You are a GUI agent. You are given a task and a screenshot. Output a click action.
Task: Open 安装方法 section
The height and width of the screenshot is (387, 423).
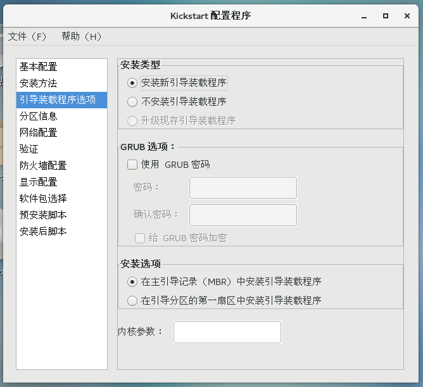tap(38, 83)
